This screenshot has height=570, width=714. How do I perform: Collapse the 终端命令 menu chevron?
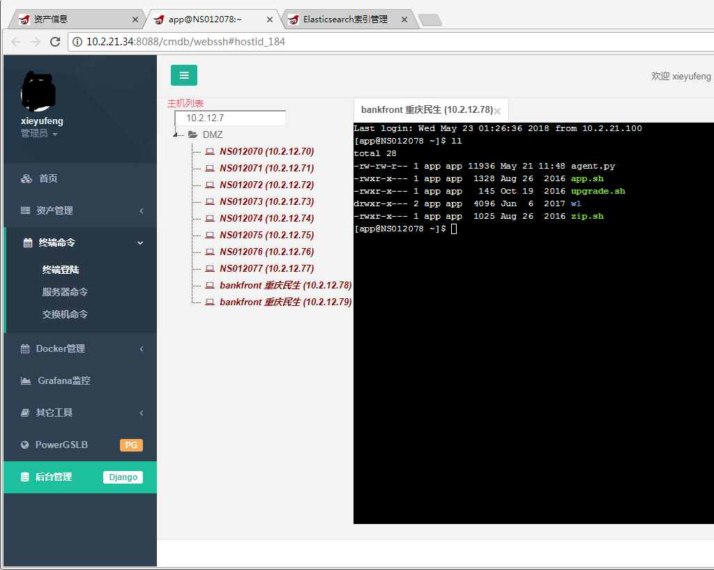[x=140, y=243]
